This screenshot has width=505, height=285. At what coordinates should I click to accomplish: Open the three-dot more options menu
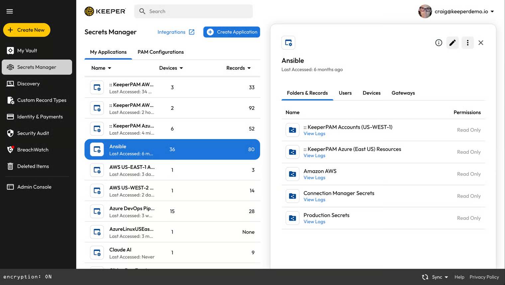tap(467, 43)
